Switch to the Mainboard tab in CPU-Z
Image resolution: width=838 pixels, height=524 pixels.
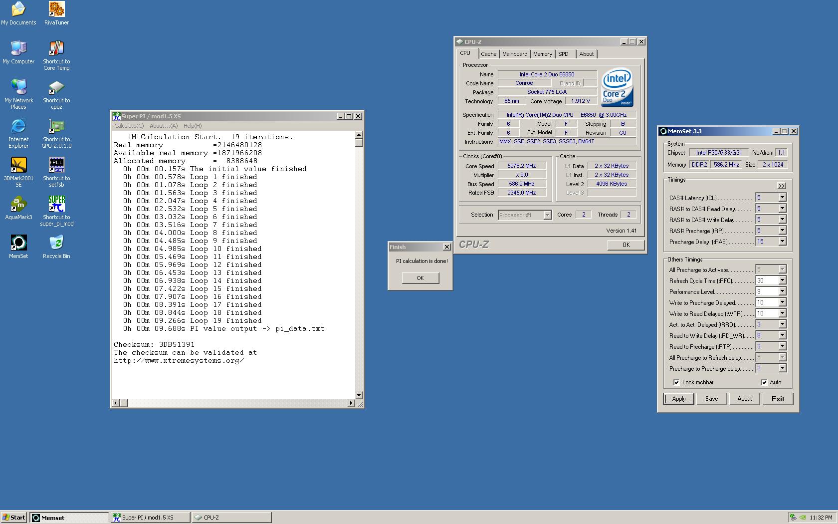[x=515, y=54]
